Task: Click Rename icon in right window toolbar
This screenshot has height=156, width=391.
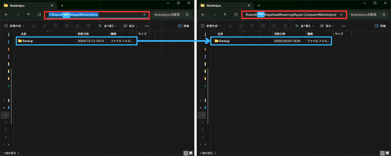Action: [x=263, y=26]
